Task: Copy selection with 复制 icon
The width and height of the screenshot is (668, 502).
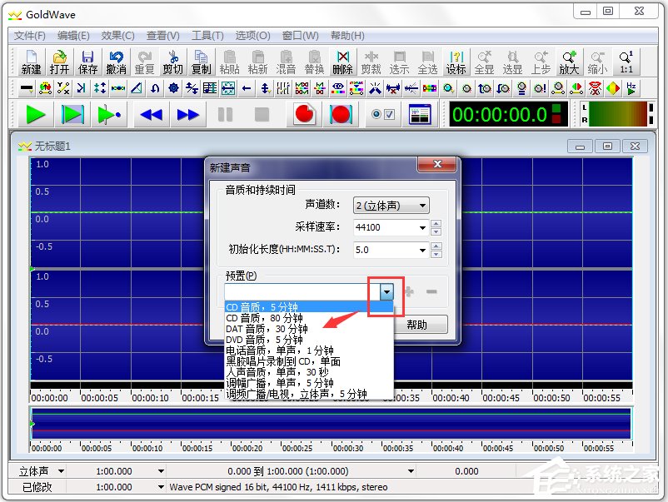Action: (x=201, y=62)
